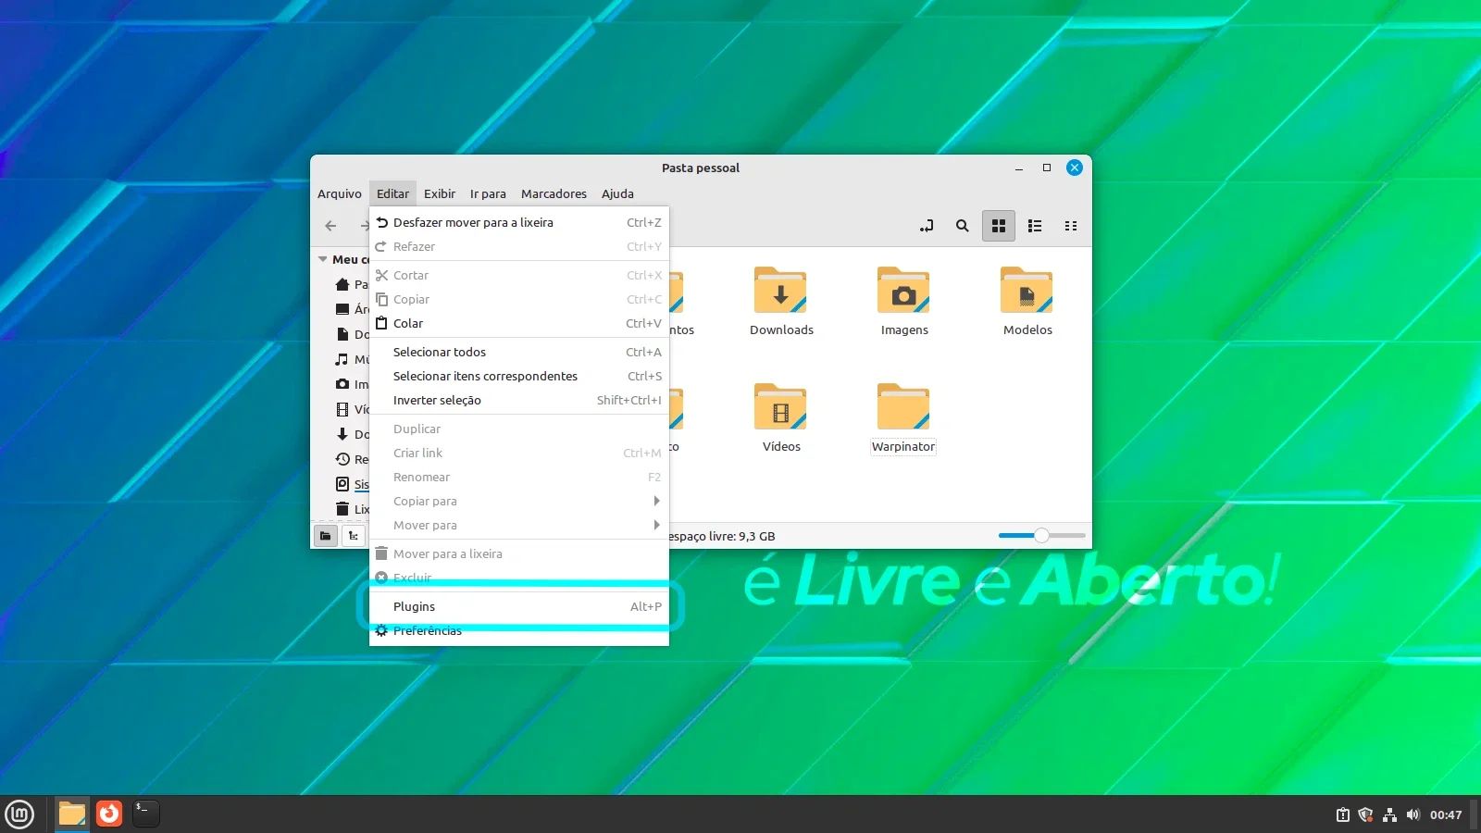Open the network tray icon

point(1389,814)
